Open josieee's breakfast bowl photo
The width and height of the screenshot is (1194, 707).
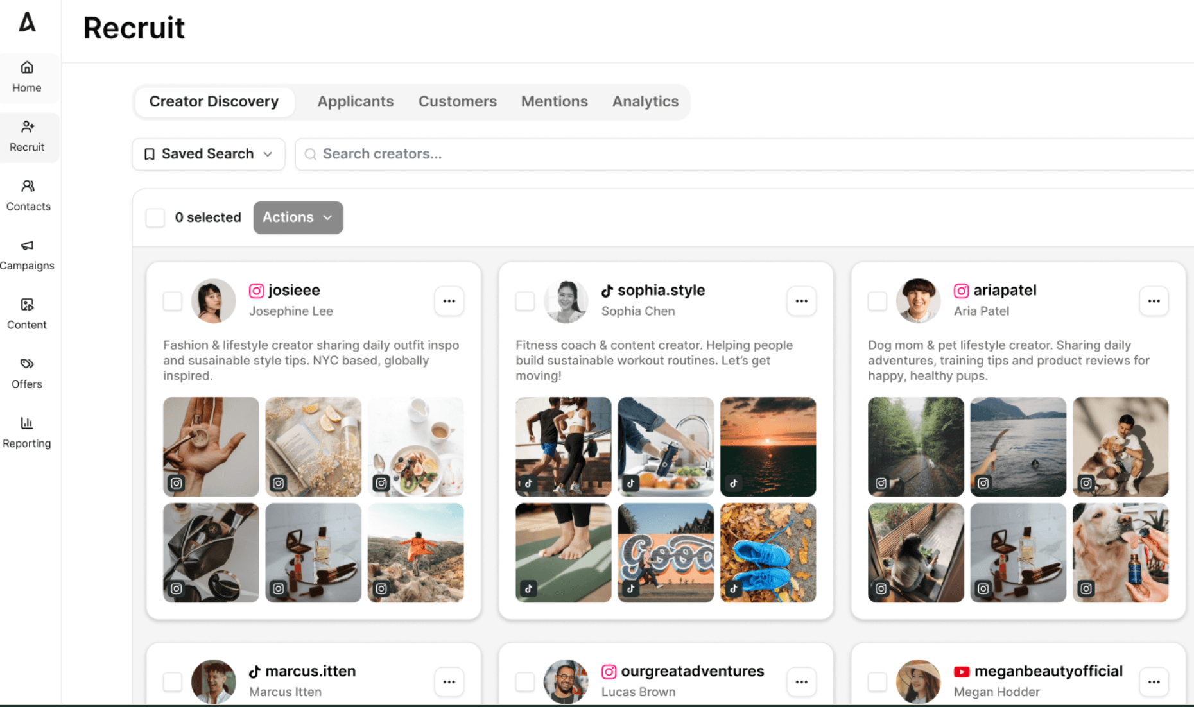(x=416, y=447)
